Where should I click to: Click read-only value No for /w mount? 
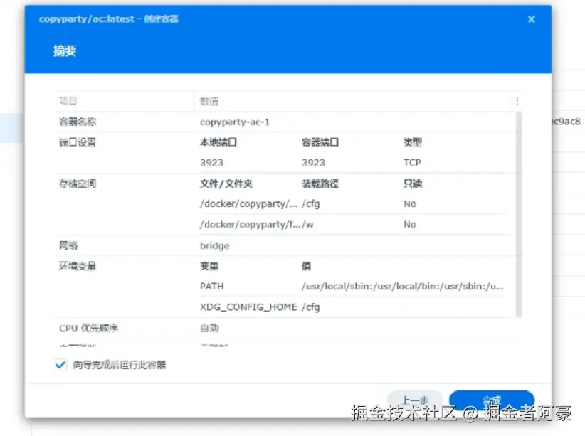point(410,224)
